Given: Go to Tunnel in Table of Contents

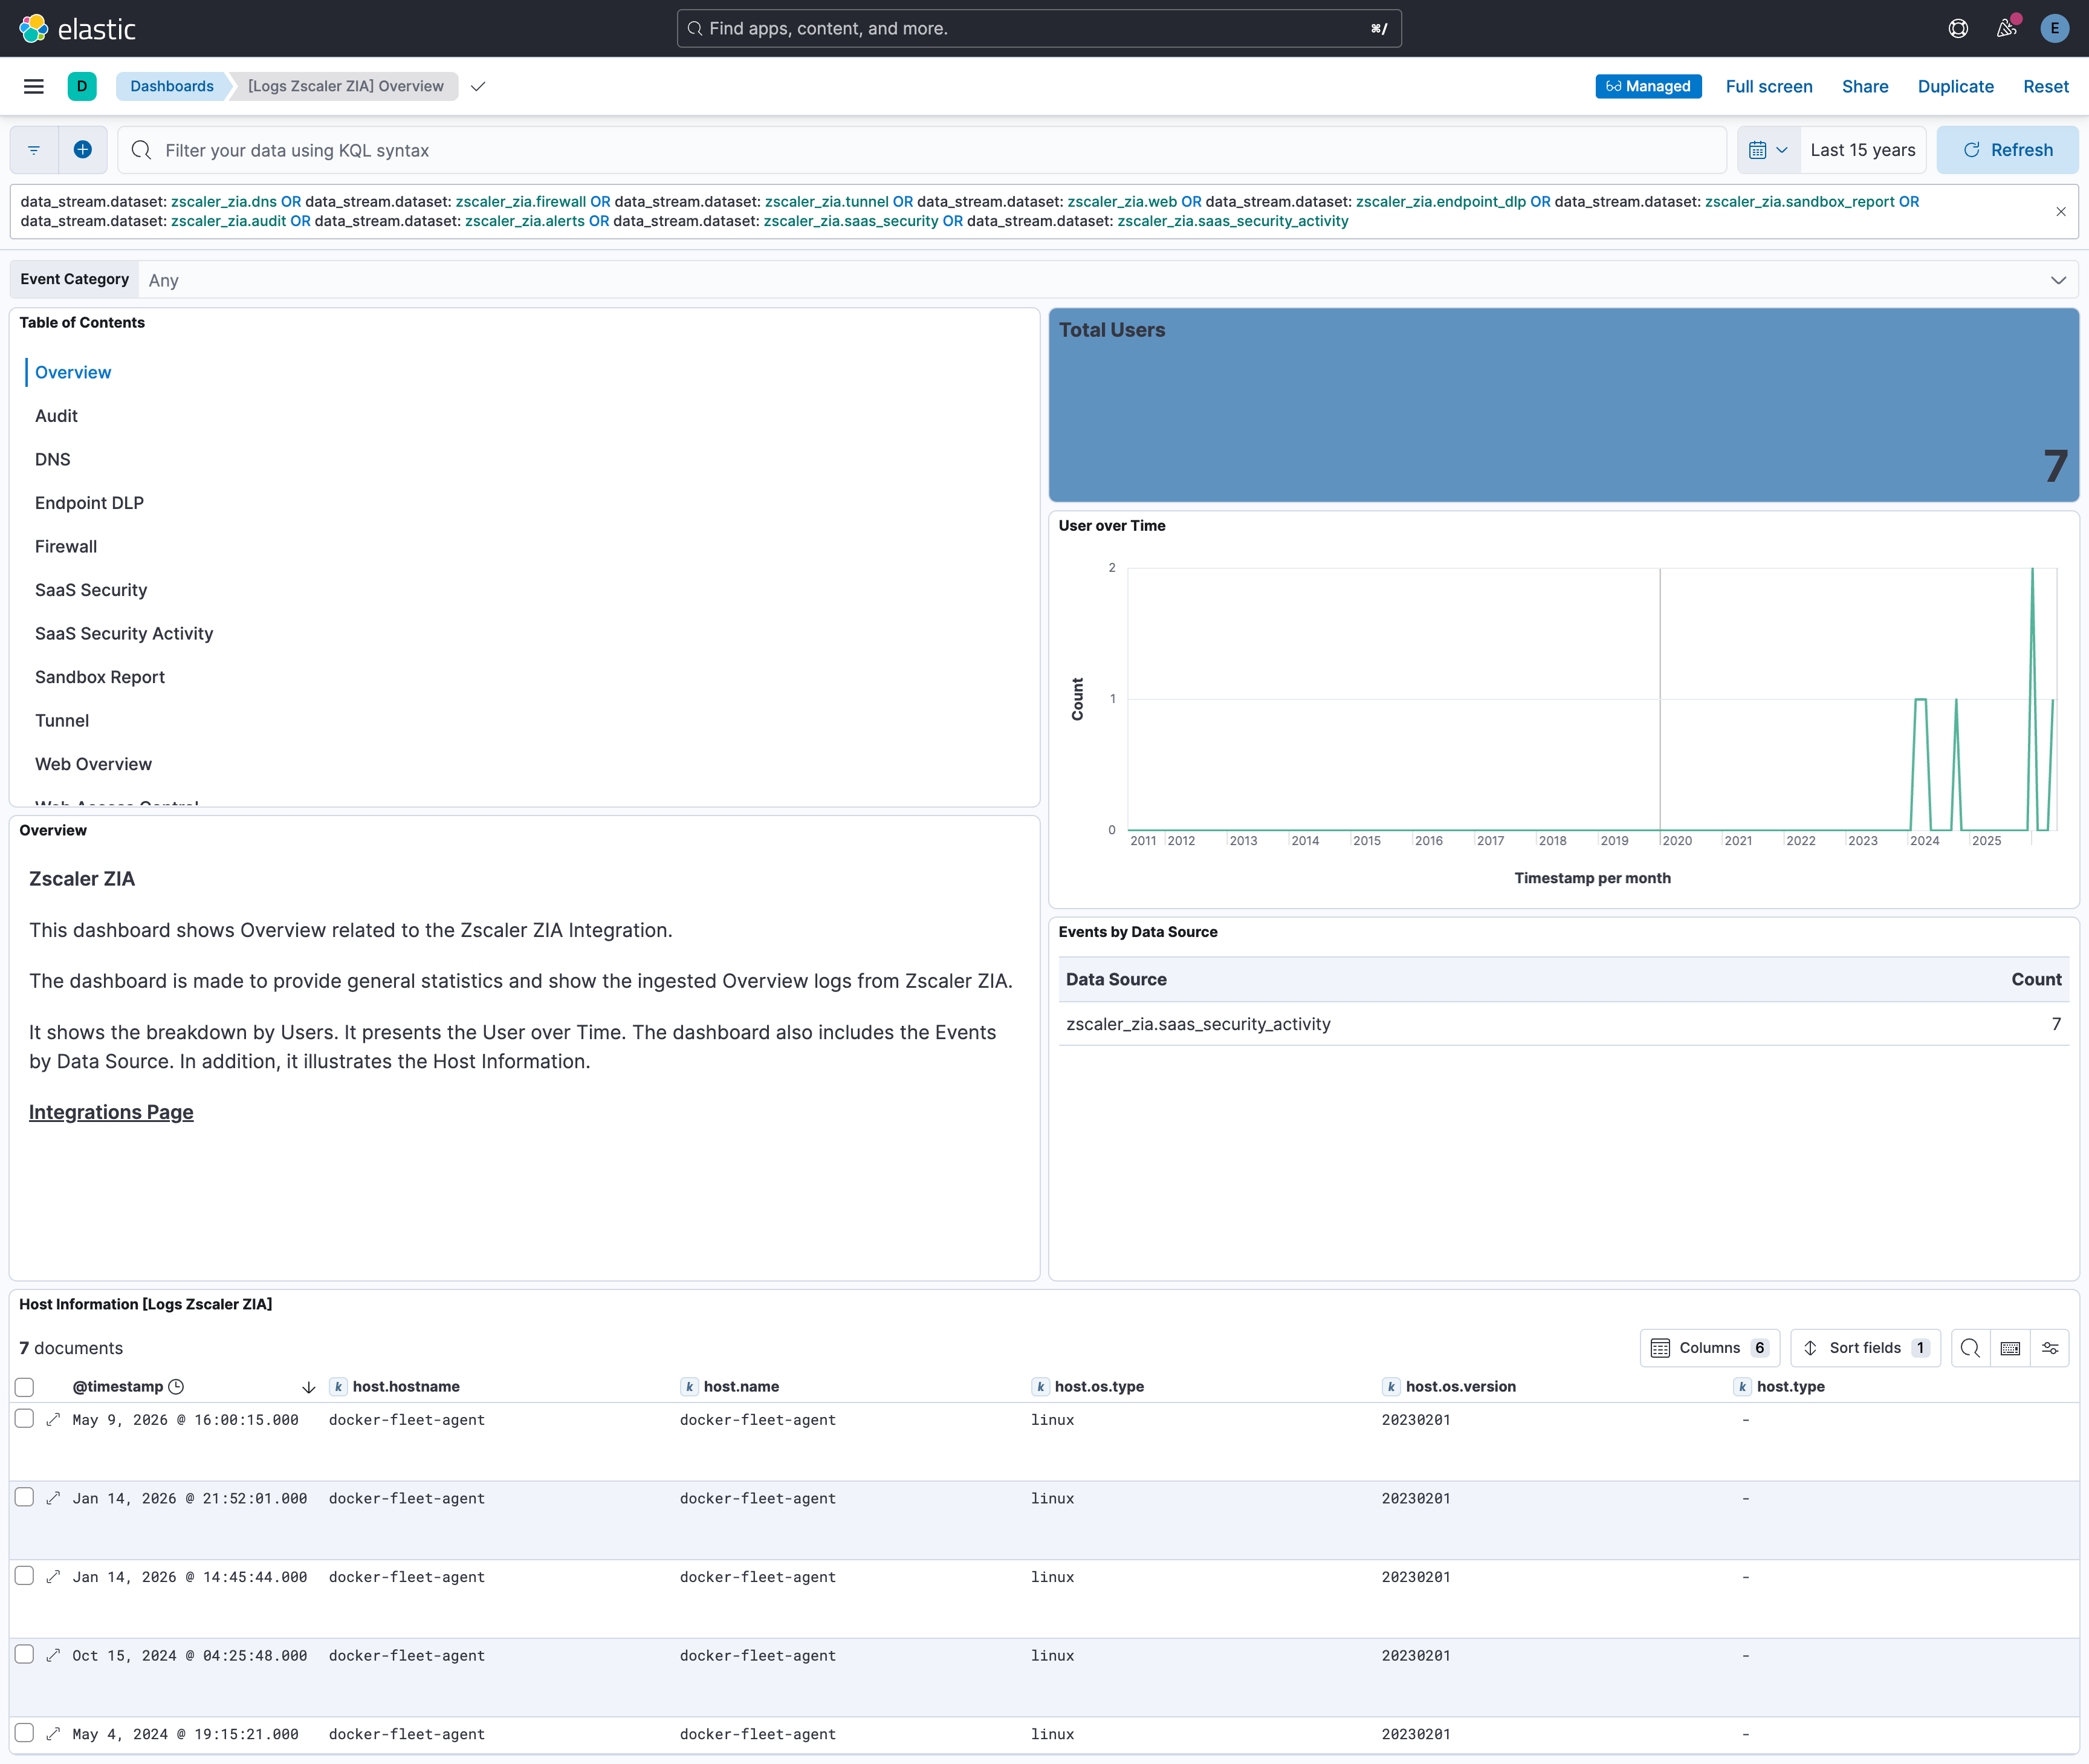Looking at the screenshot, I should pyautogui.click(x=62, y=720).
